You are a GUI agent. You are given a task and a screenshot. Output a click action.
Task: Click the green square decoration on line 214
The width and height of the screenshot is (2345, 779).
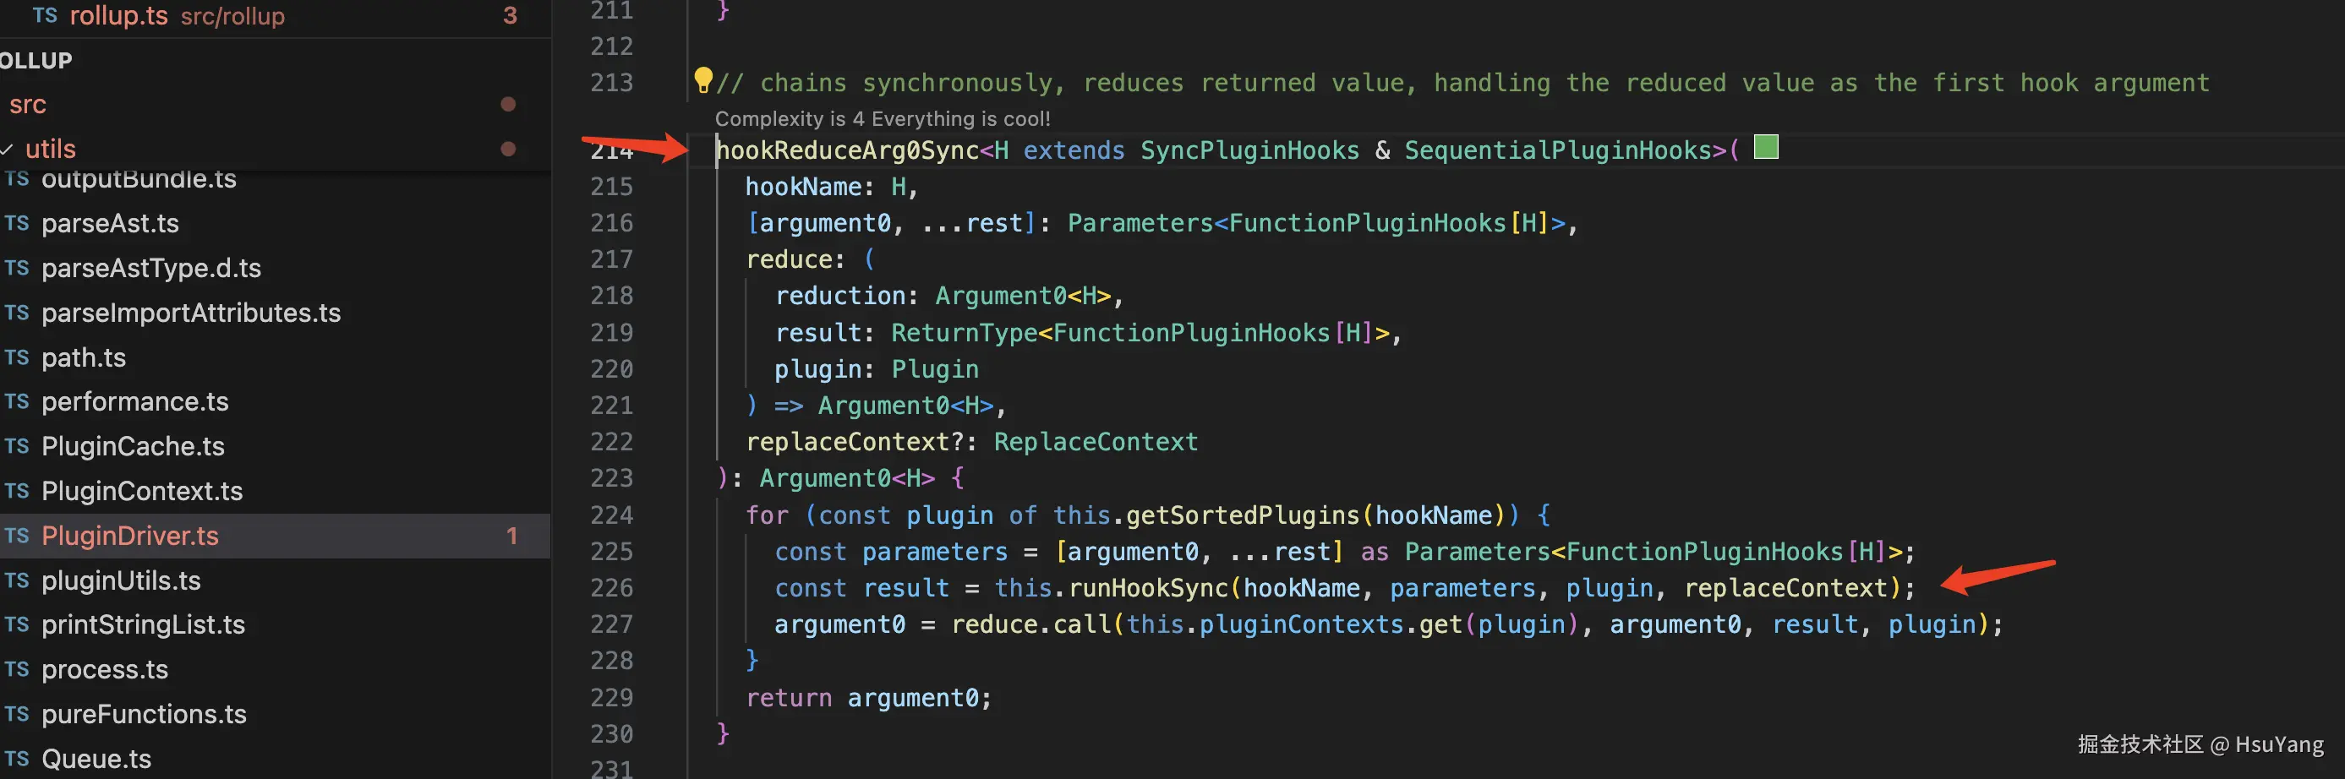pyautogui.click(x=1766, y=146)
